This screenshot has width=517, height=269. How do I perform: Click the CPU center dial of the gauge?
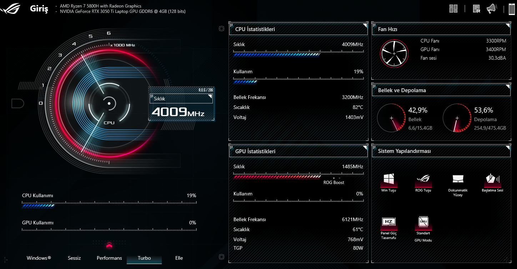(x=109, y=104)
